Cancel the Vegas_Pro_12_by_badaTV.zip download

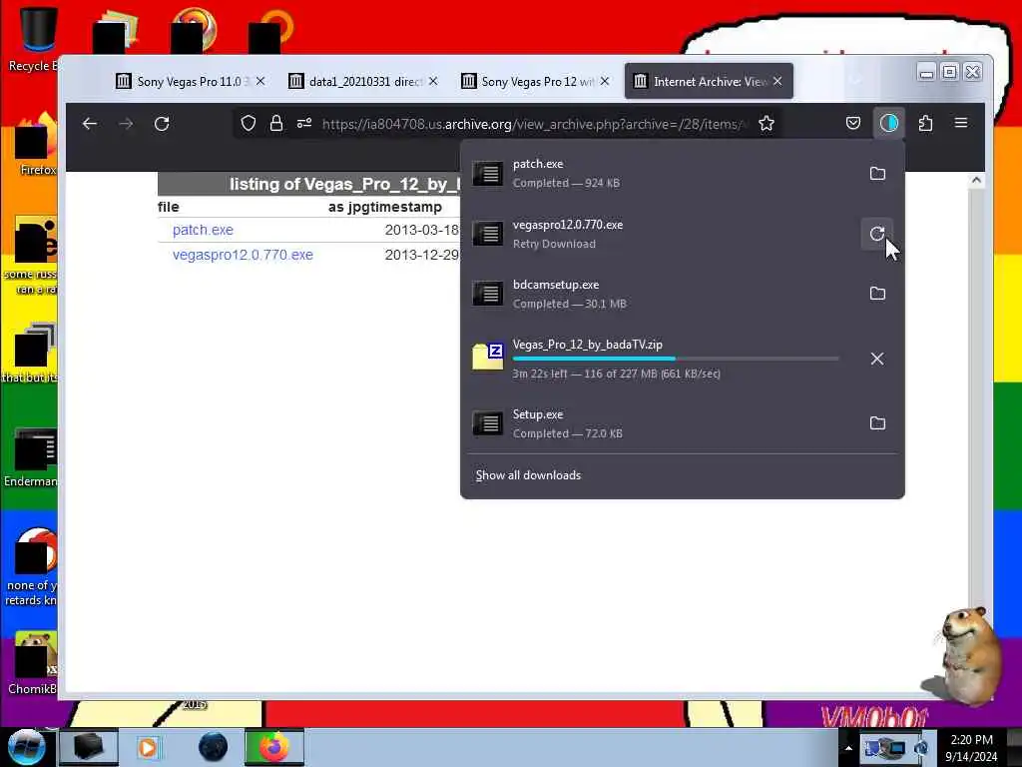877,359
